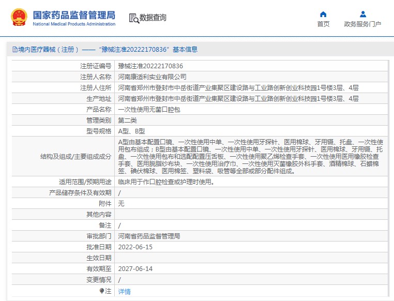Click the 备注 label

105,225
